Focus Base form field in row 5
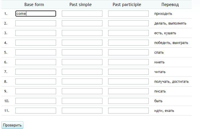The image size is (200, 129). [x=36, y=53]
